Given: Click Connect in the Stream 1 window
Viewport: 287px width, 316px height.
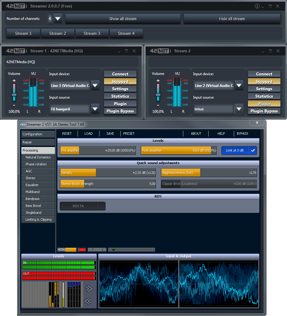Looking at the screenshot, I should point(120,74).
